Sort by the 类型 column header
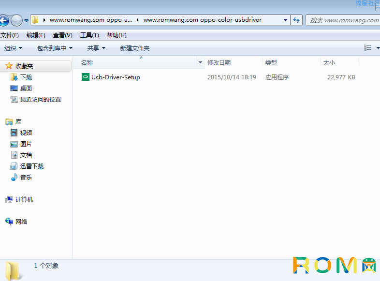The width and height of the screenshot is (380, 281). 292,62
